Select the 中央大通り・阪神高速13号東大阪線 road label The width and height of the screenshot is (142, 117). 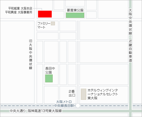coord(36,111)
